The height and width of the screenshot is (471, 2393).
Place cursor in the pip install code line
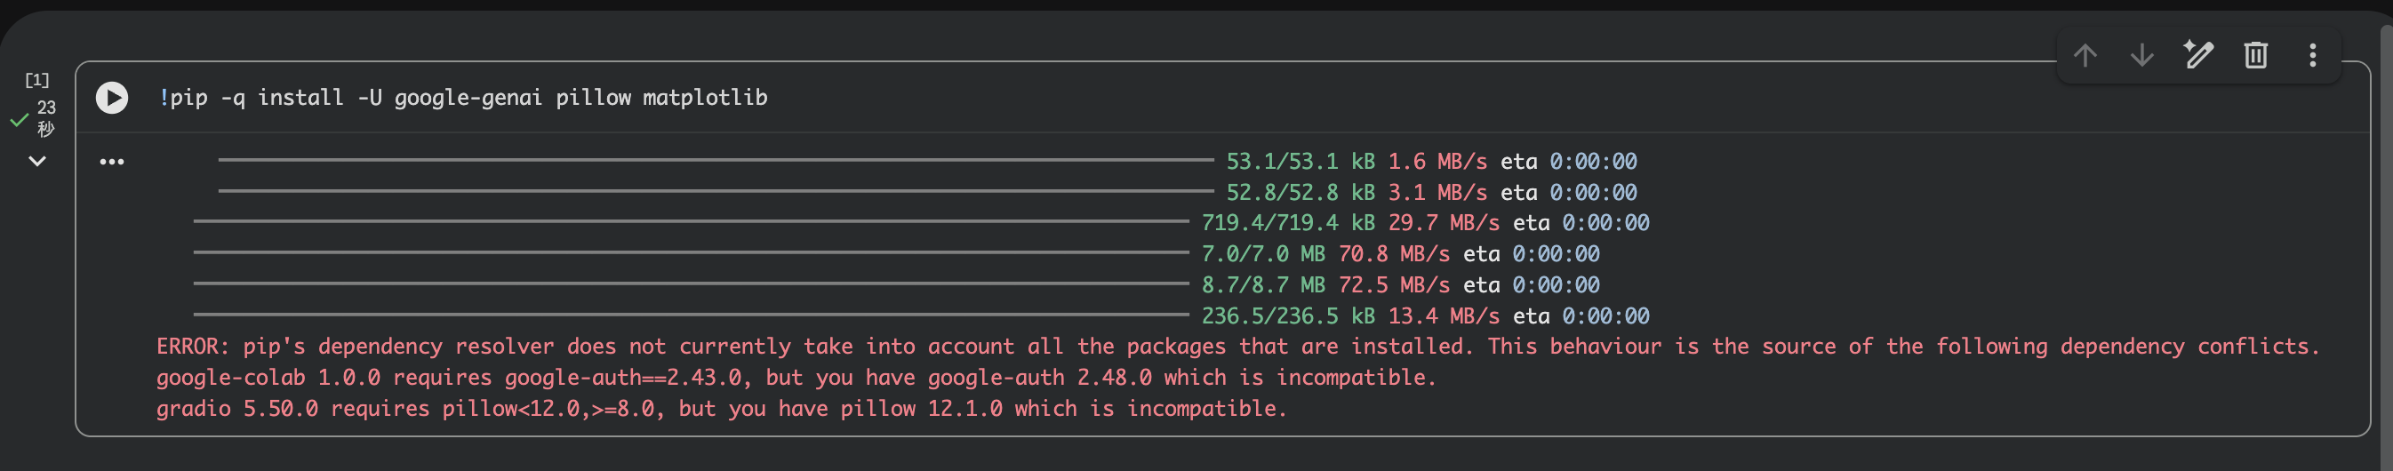(x=462, y=98)
